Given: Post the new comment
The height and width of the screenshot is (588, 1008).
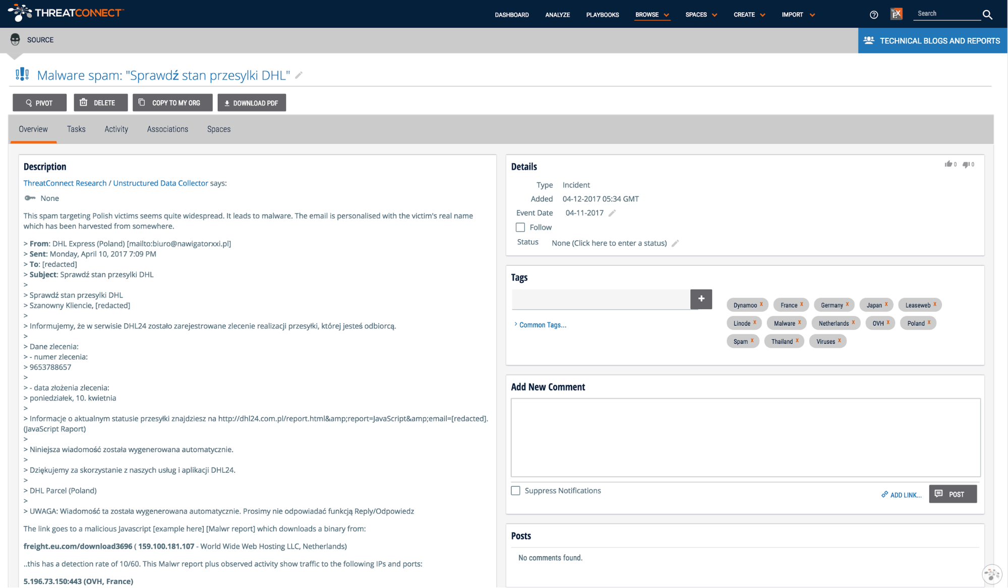Looking at the screenshot, I should [953, 494].
